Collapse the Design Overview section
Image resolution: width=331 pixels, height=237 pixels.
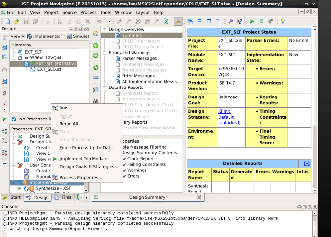105,29
